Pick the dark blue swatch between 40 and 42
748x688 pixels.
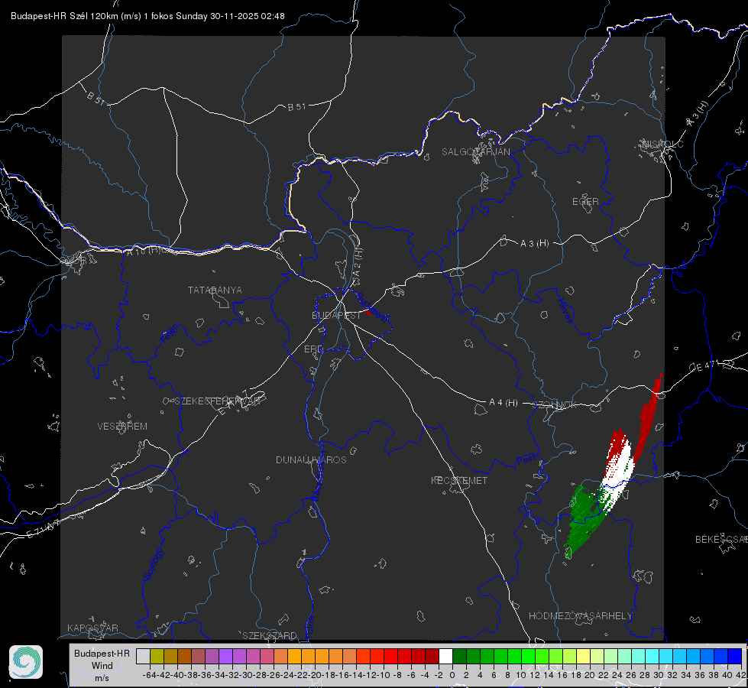[x=734, y=656]
